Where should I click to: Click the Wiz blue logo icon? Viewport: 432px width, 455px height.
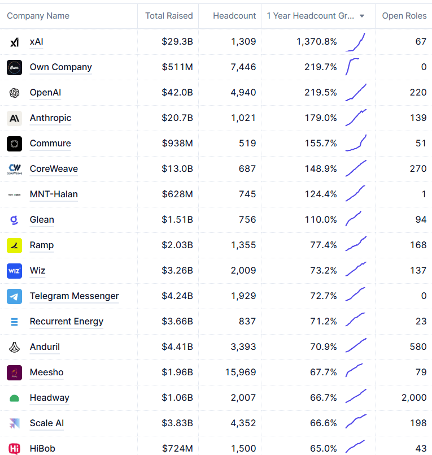14,271
